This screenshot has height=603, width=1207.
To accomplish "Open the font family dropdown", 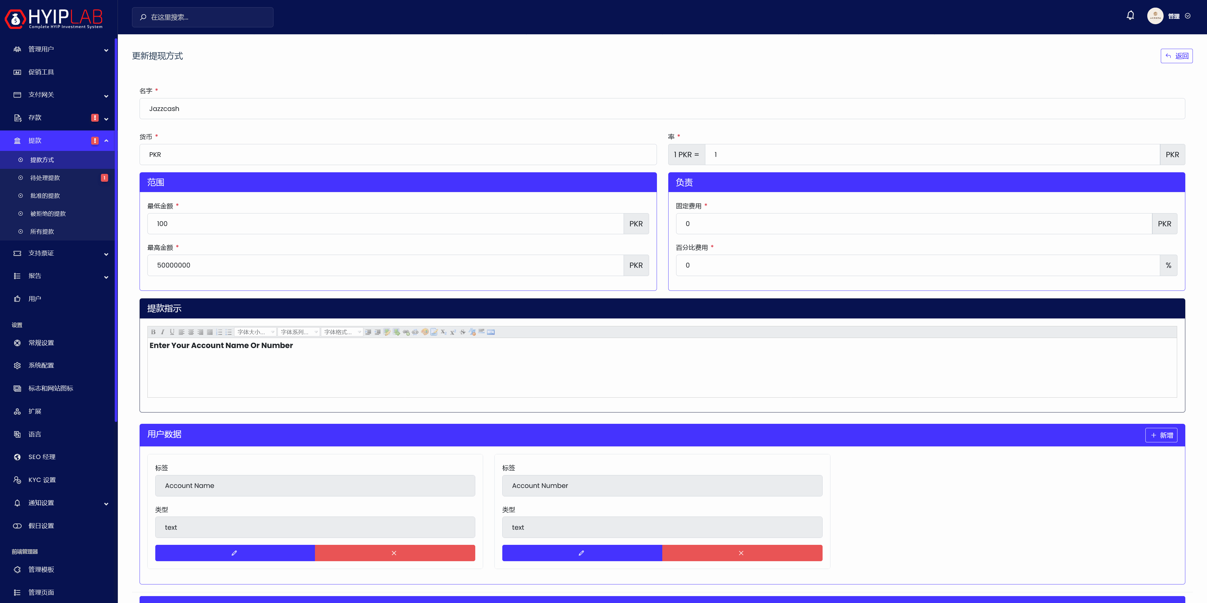I will pyautogui.click(x=299, y=332).
